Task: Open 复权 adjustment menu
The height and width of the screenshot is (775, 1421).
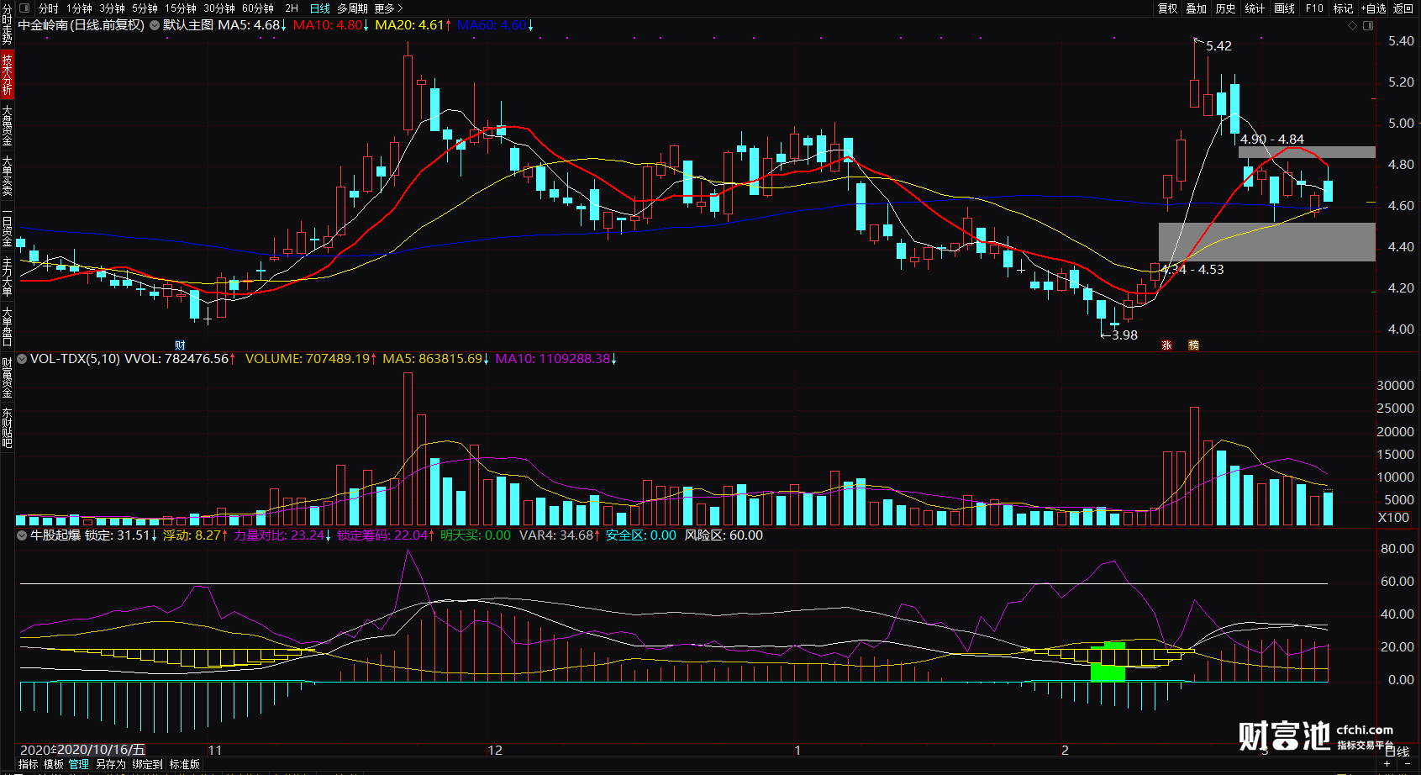Action: (1167, 8)
